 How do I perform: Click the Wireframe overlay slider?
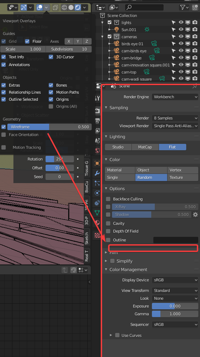click(49, 127)
